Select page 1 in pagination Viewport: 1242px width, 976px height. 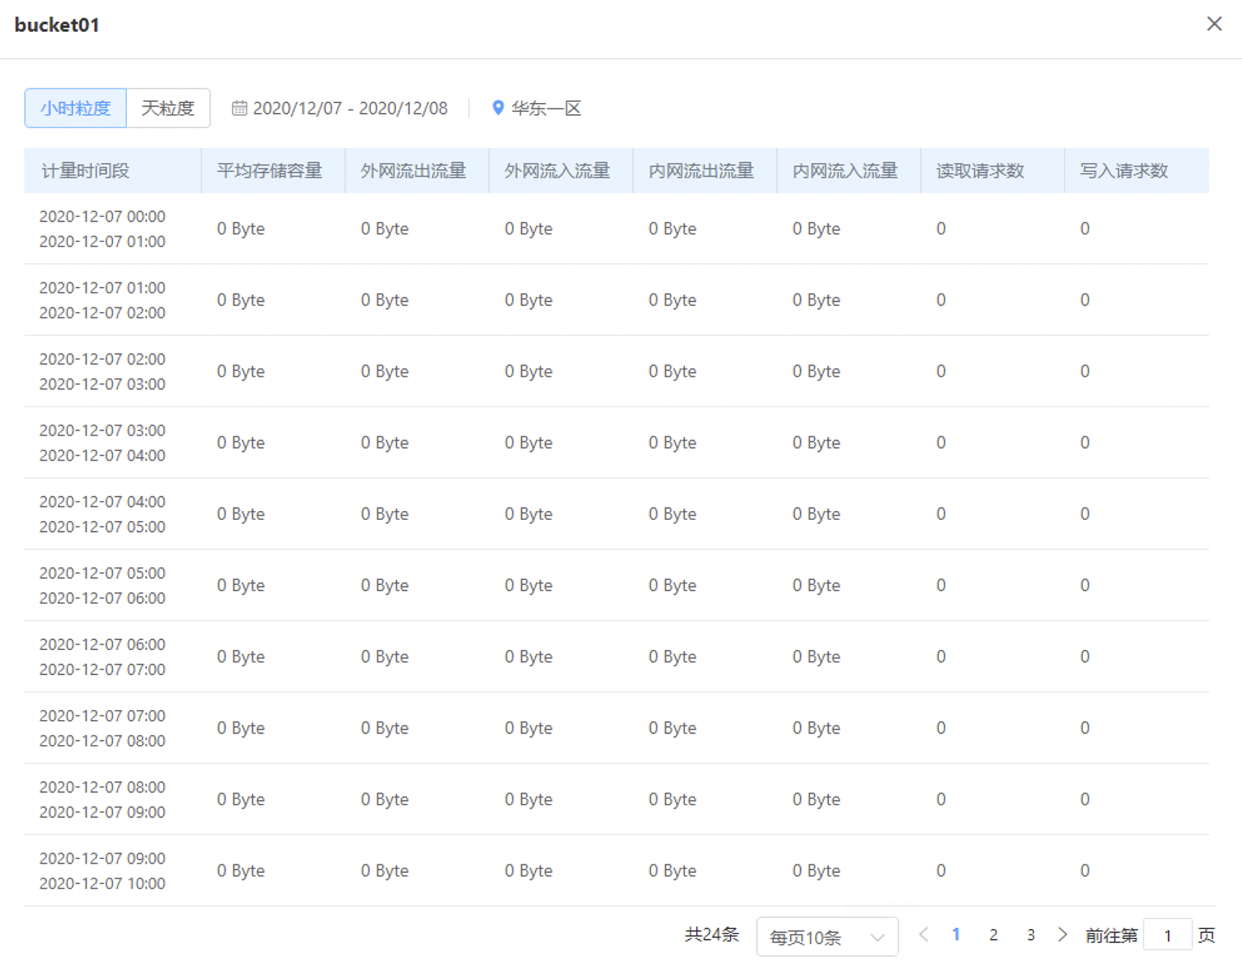(956, 935)
